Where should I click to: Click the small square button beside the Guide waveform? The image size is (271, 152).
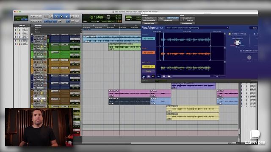pos(225,34)
